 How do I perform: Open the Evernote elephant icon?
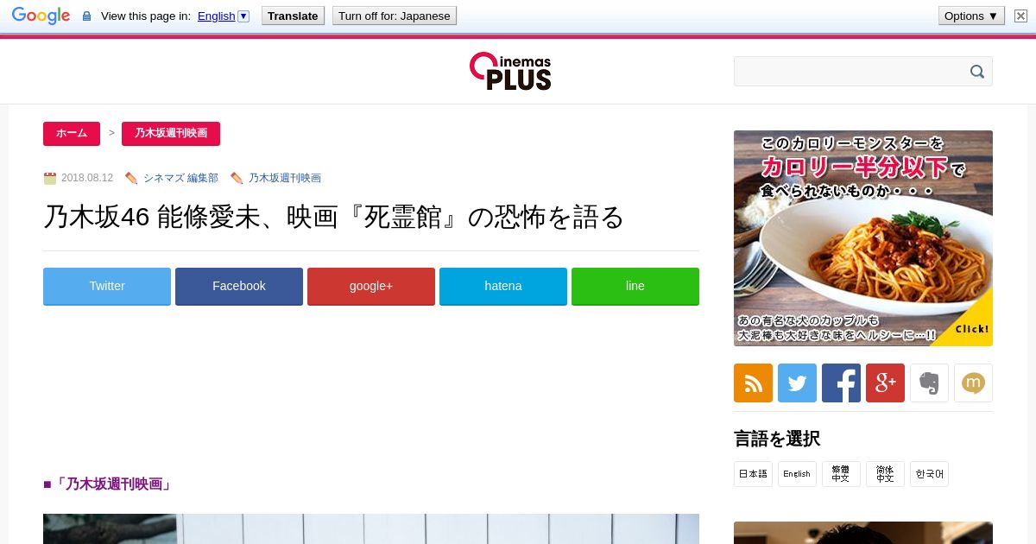point(929,383)
